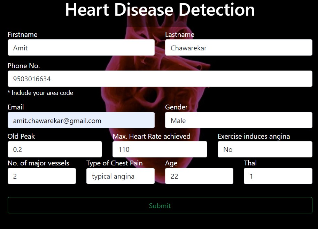The height and width of the screenshot is (229, 318).
Task: Click the Old Peak field showing 0.2
Action: (x=55, y=149)
